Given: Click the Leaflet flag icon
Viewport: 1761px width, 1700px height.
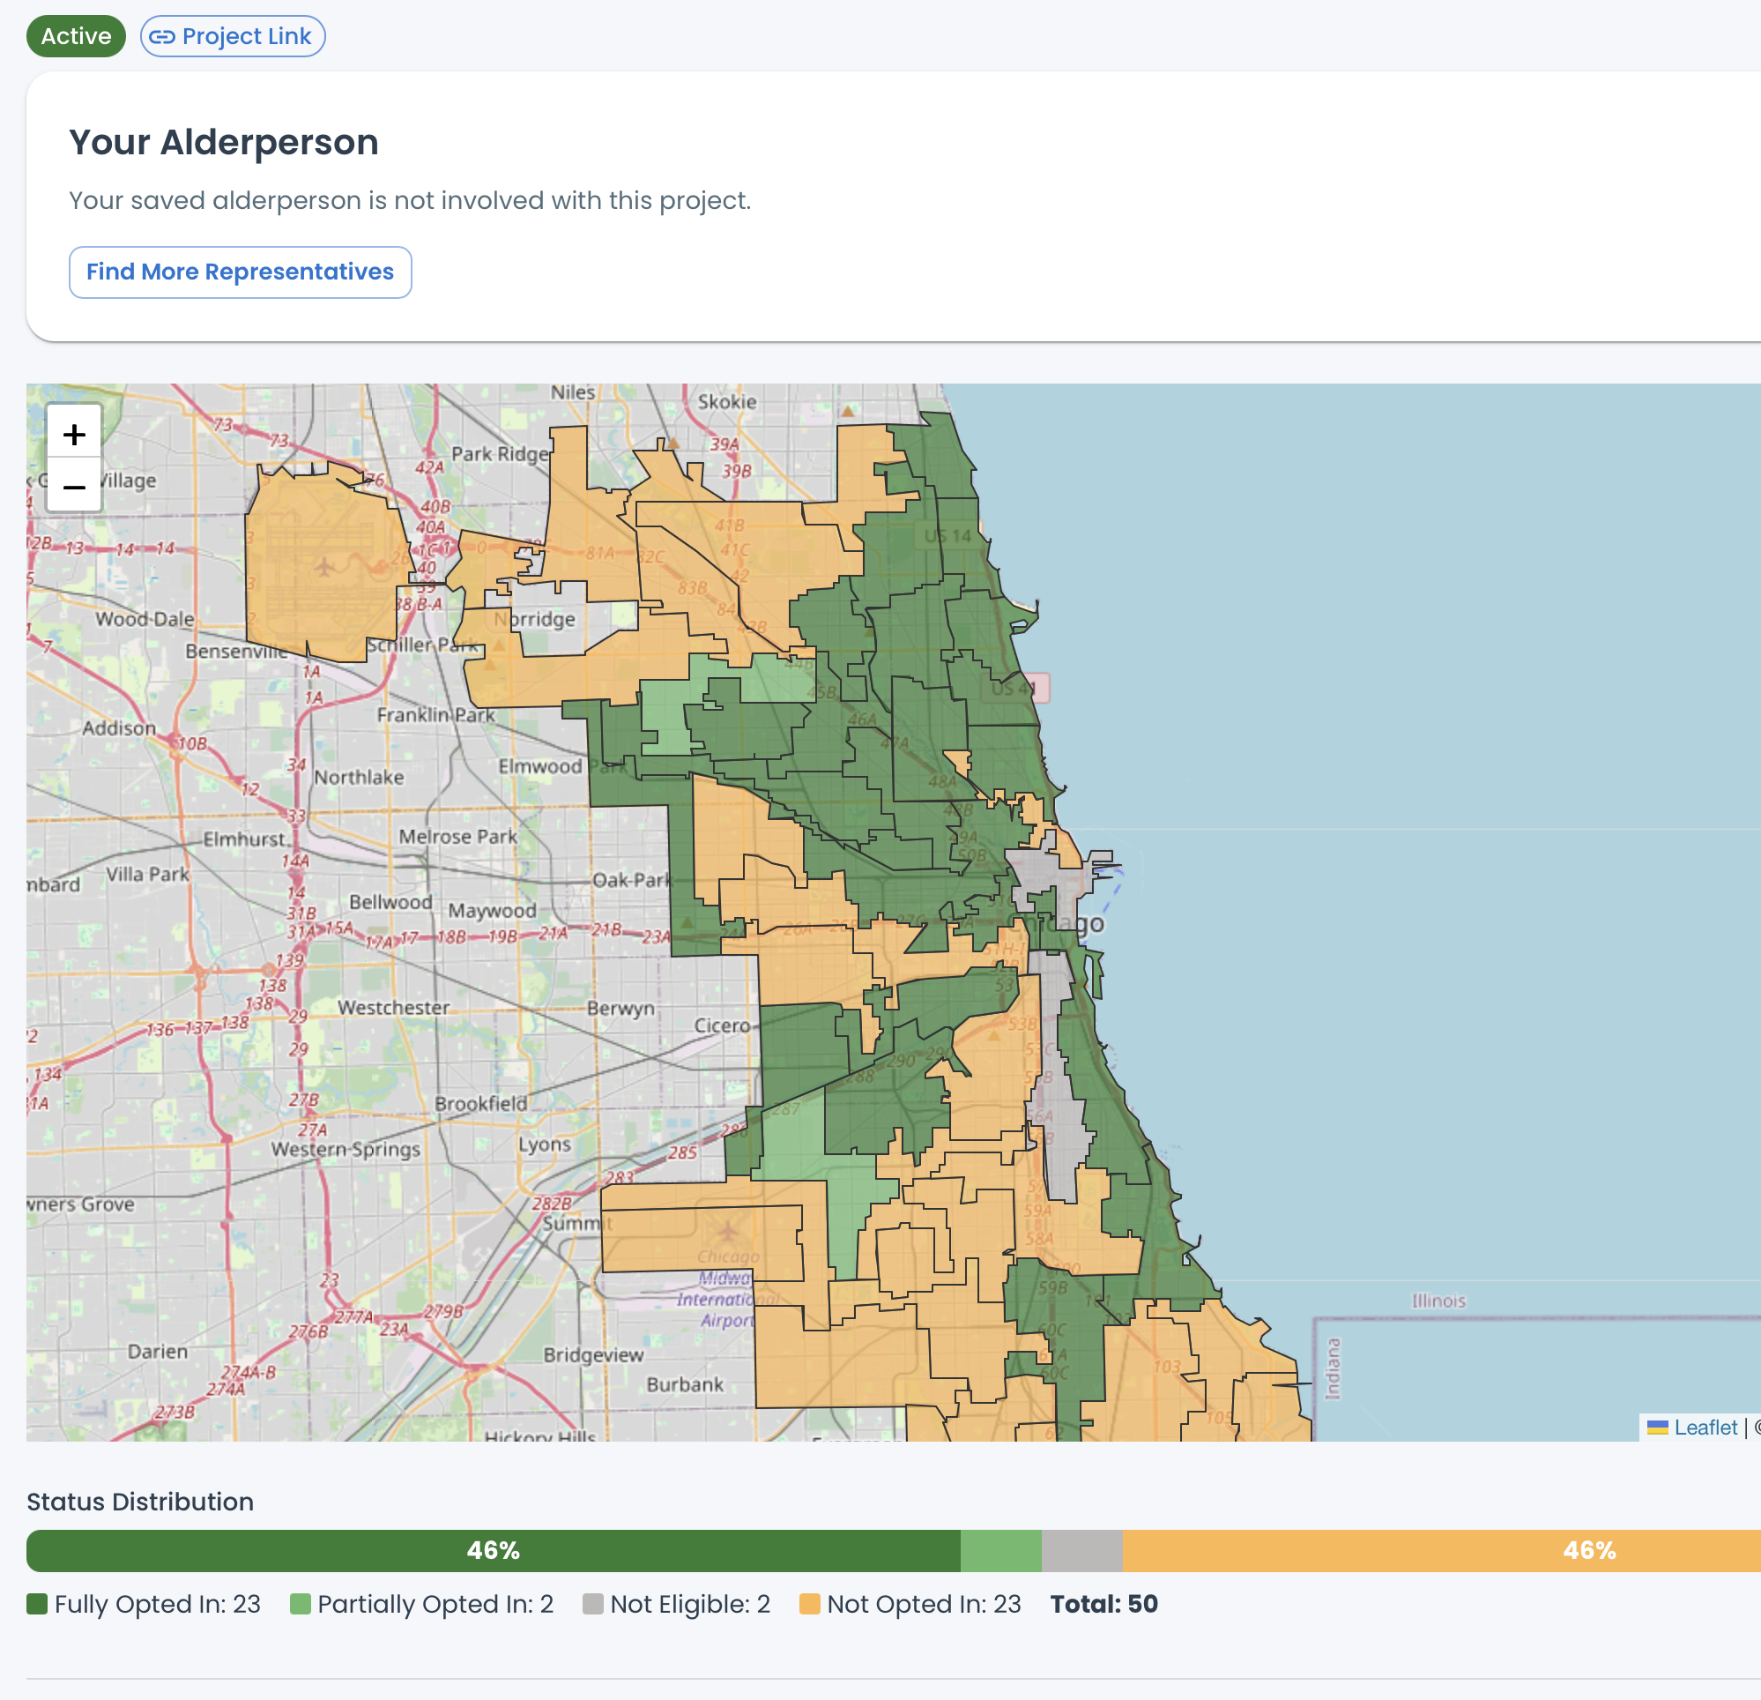Looking at the screenshot, I should (1658, 1427).
